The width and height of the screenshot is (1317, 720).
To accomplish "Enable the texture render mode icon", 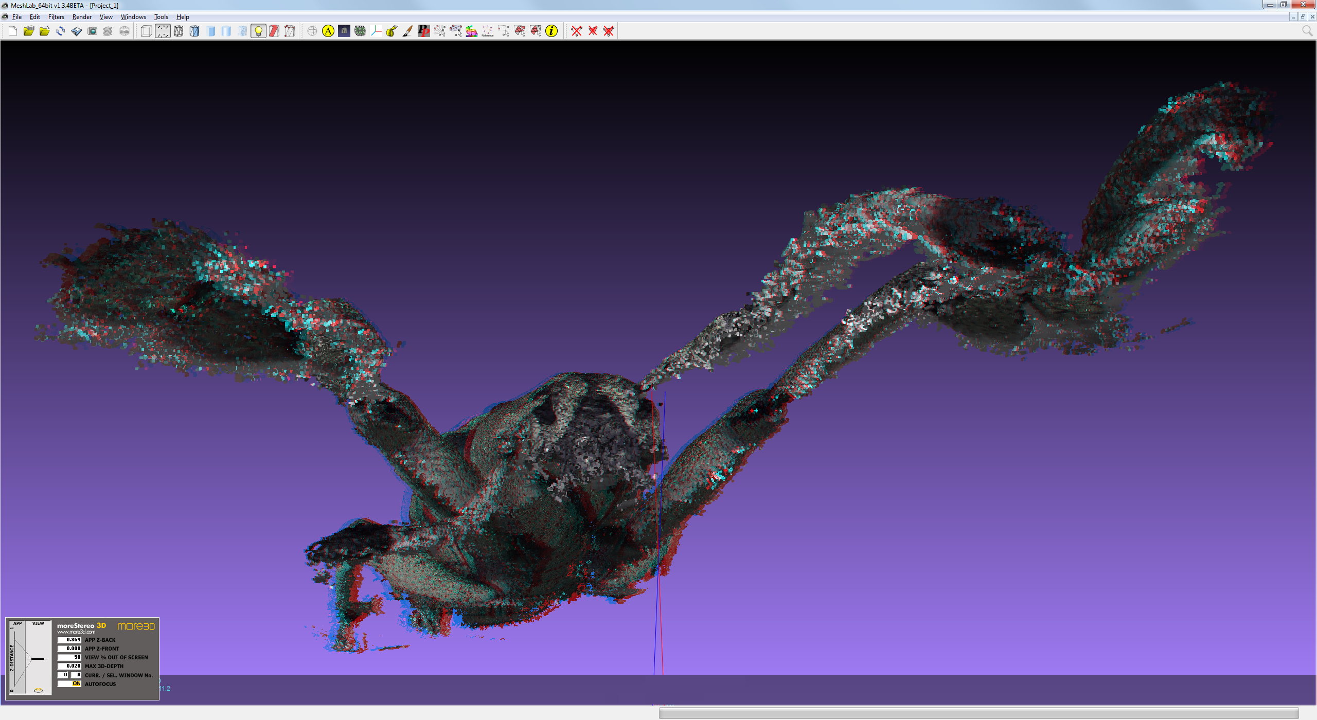I will pos(242,31).
